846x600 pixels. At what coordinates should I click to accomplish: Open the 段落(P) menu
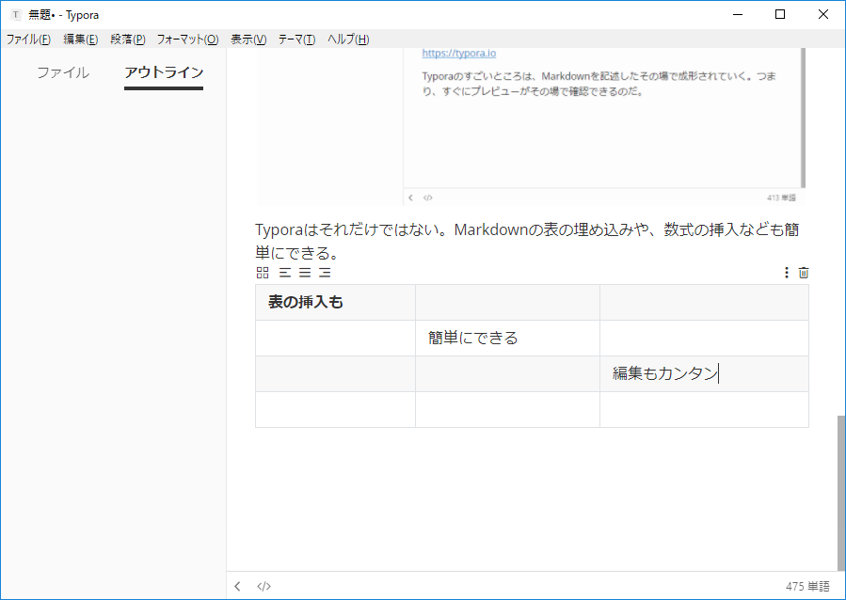click(x=128, y=39)
